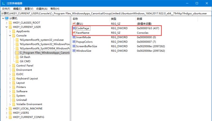212x121 pixels.
Task: Open the 收藏夹(A) menu
Action: tap(42, 9)
